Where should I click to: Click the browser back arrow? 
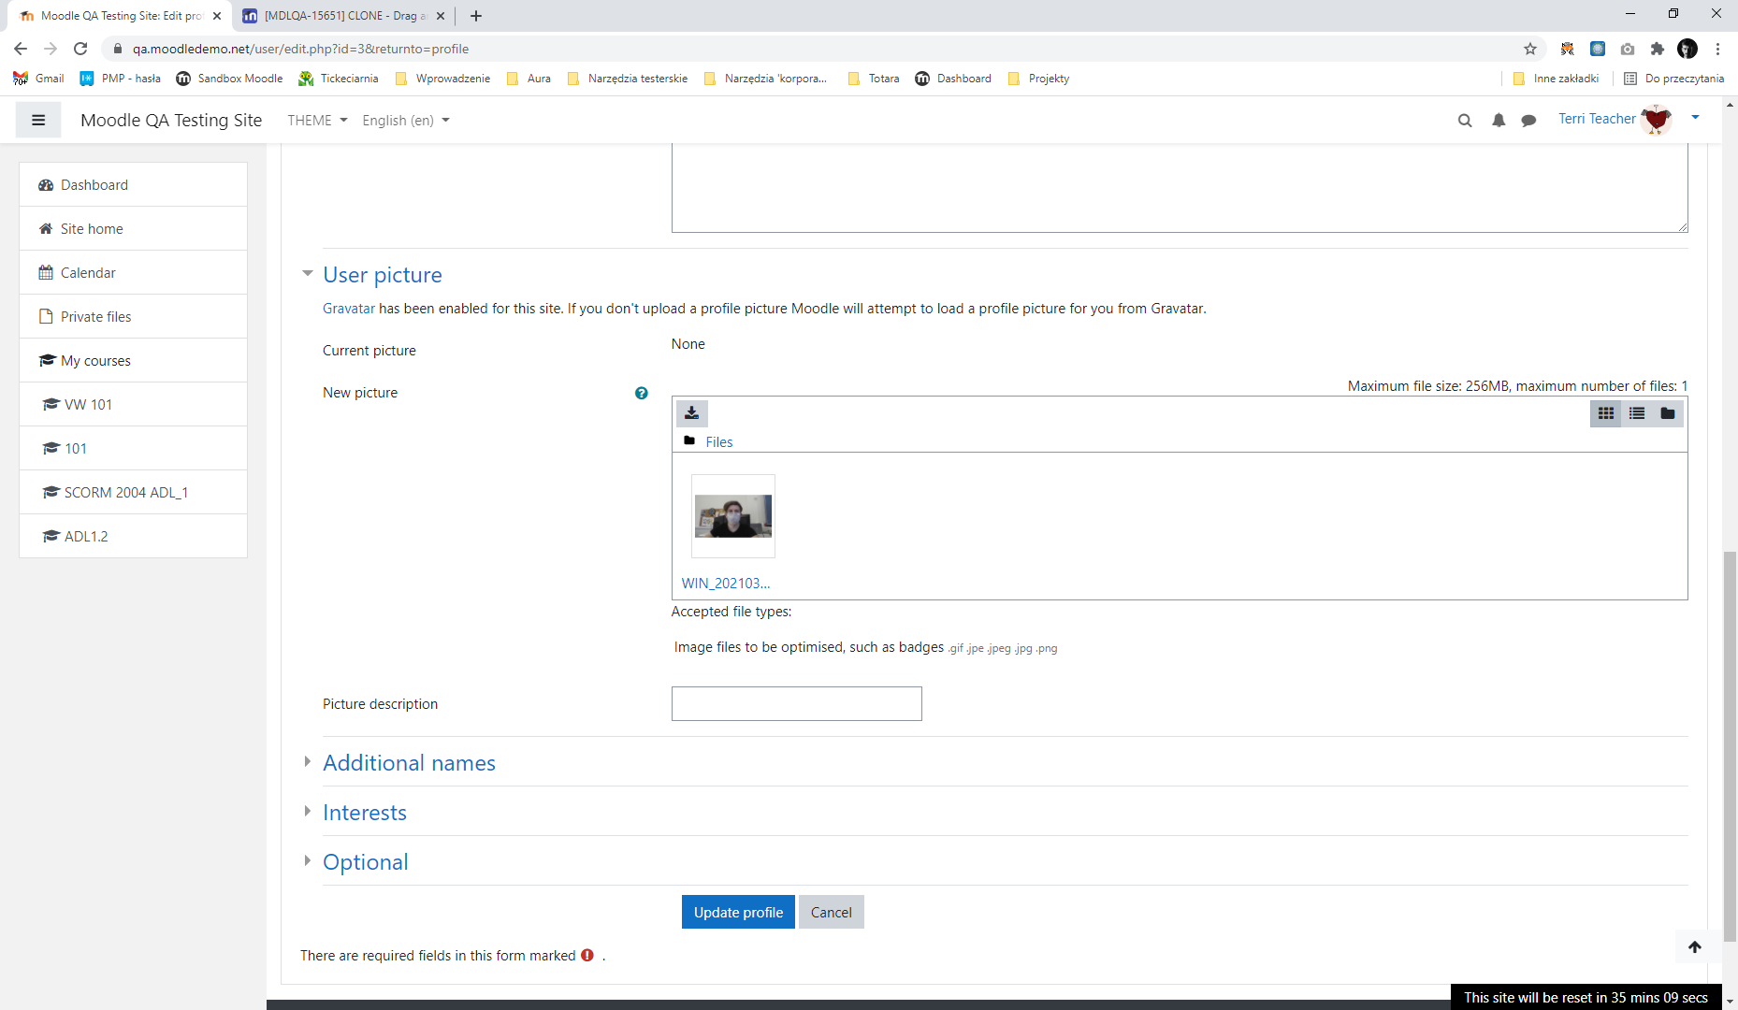(21, 49)
